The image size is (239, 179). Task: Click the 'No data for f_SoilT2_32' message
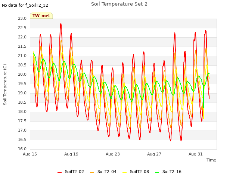tap(25, 5)
